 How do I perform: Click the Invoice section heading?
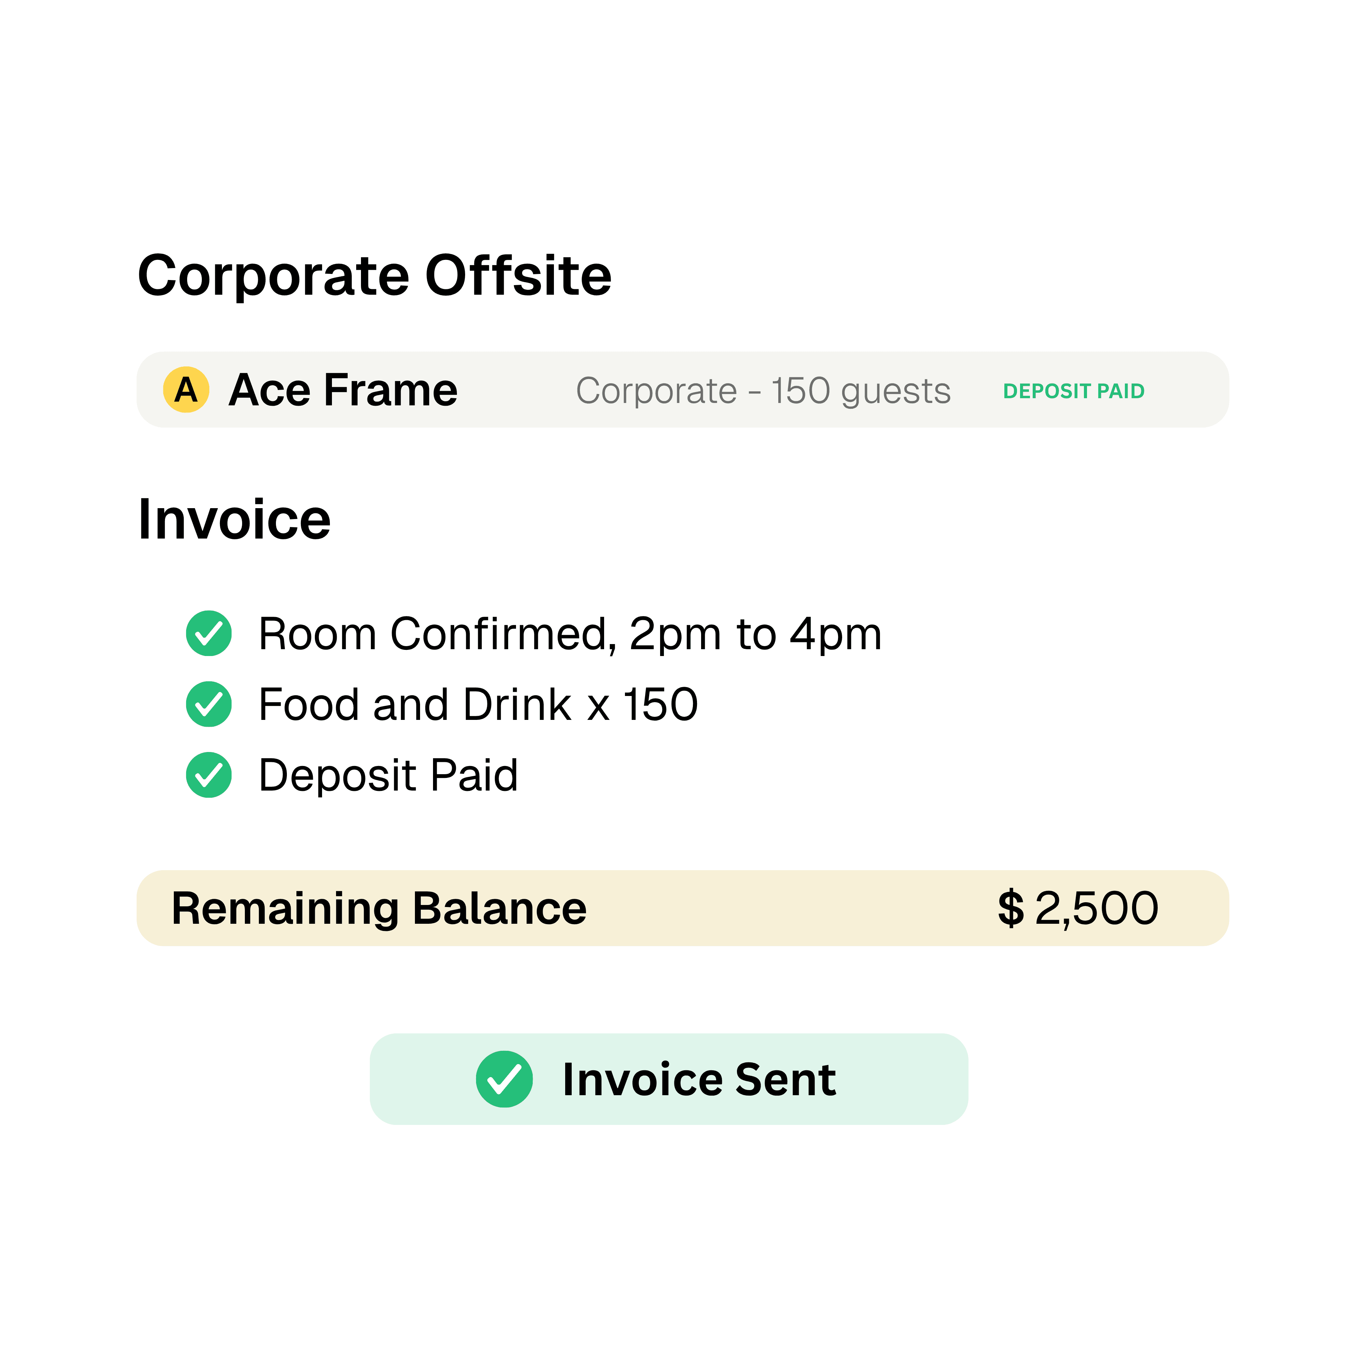[234, 520]
